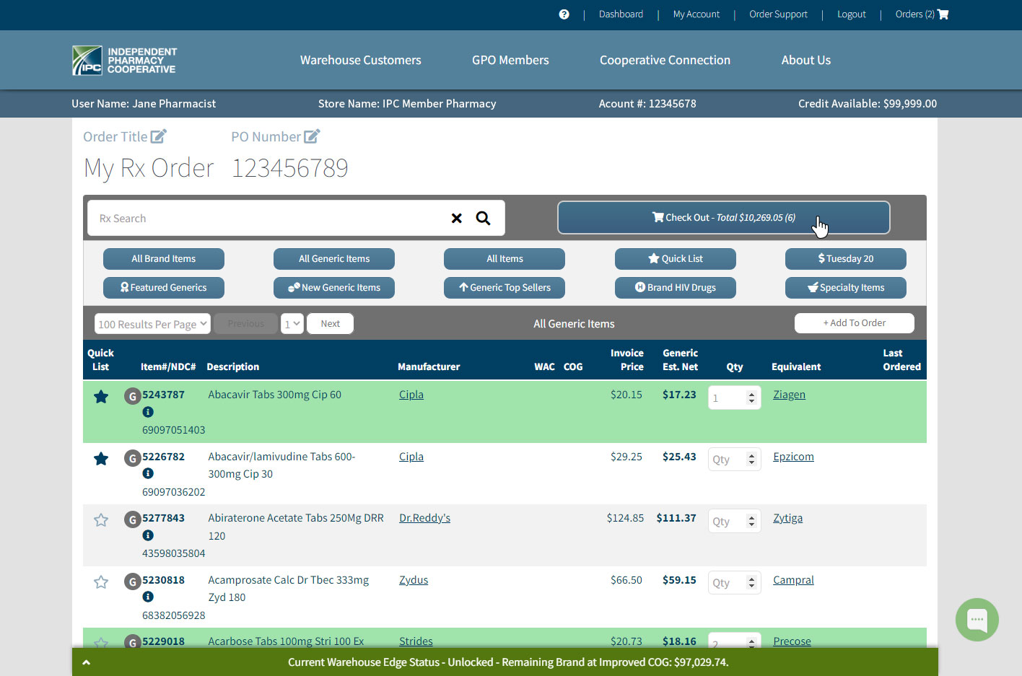Adjust quantity stepper for Abiraterone Acetate

coord(751,521)
